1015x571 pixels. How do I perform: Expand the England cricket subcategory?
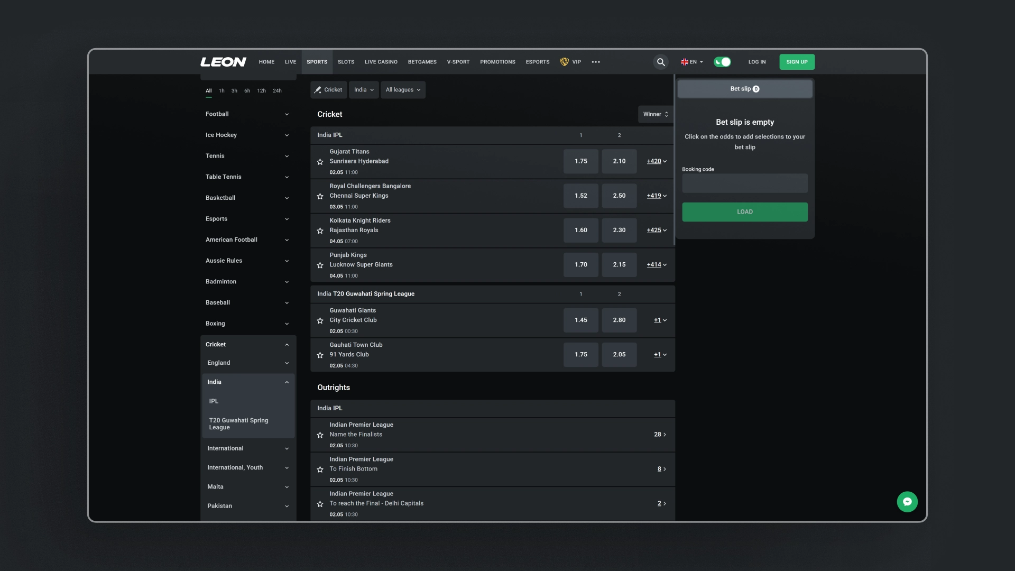248,363
